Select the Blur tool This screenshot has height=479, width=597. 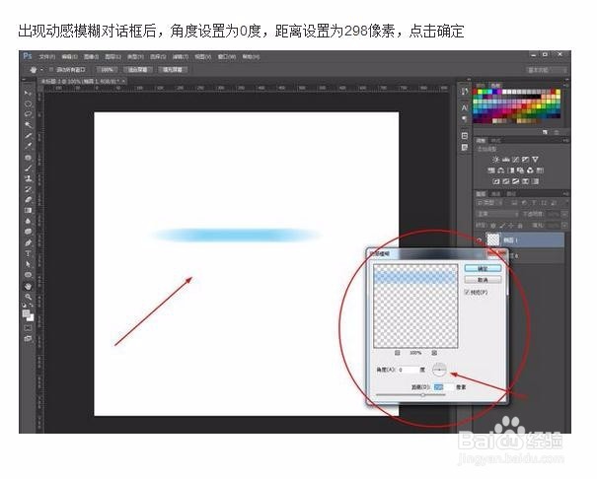click(28, 221)
